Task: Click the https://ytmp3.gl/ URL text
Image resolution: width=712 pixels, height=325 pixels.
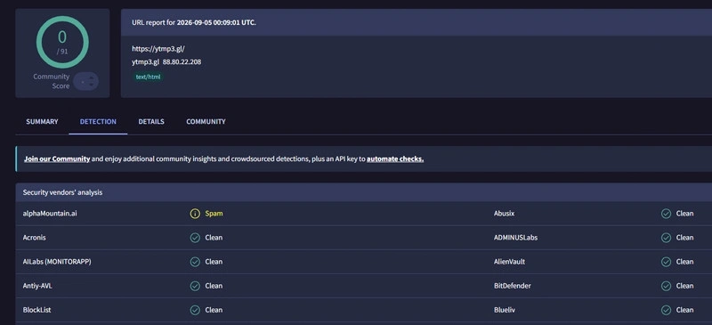Action: click(x=158, y=49)
